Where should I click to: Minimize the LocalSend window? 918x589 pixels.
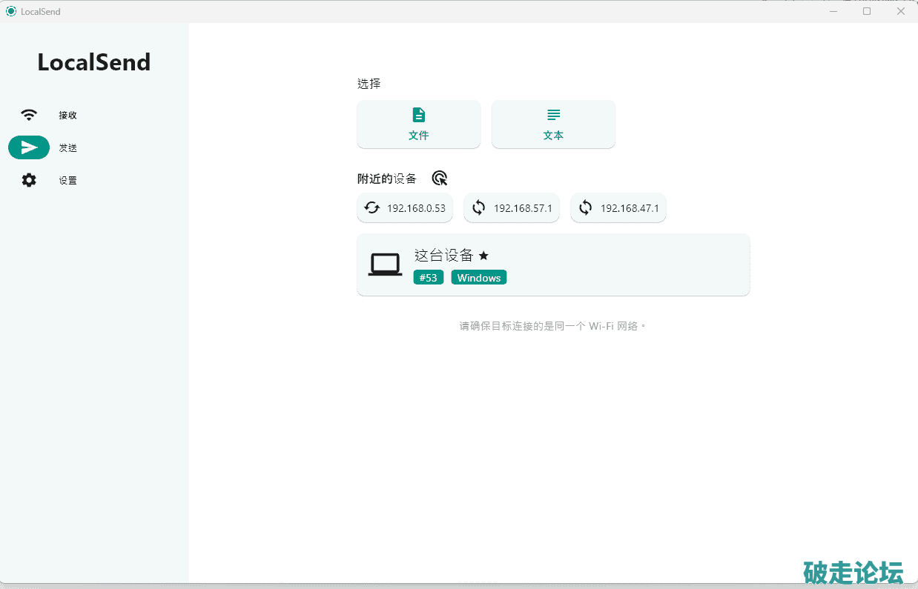coord(833,11)
